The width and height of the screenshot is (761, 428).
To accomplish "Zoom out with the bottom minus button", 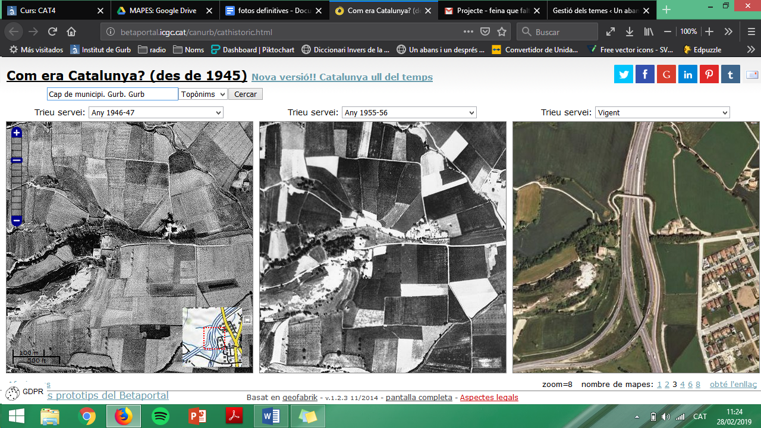I will click(x=17, y=221).
